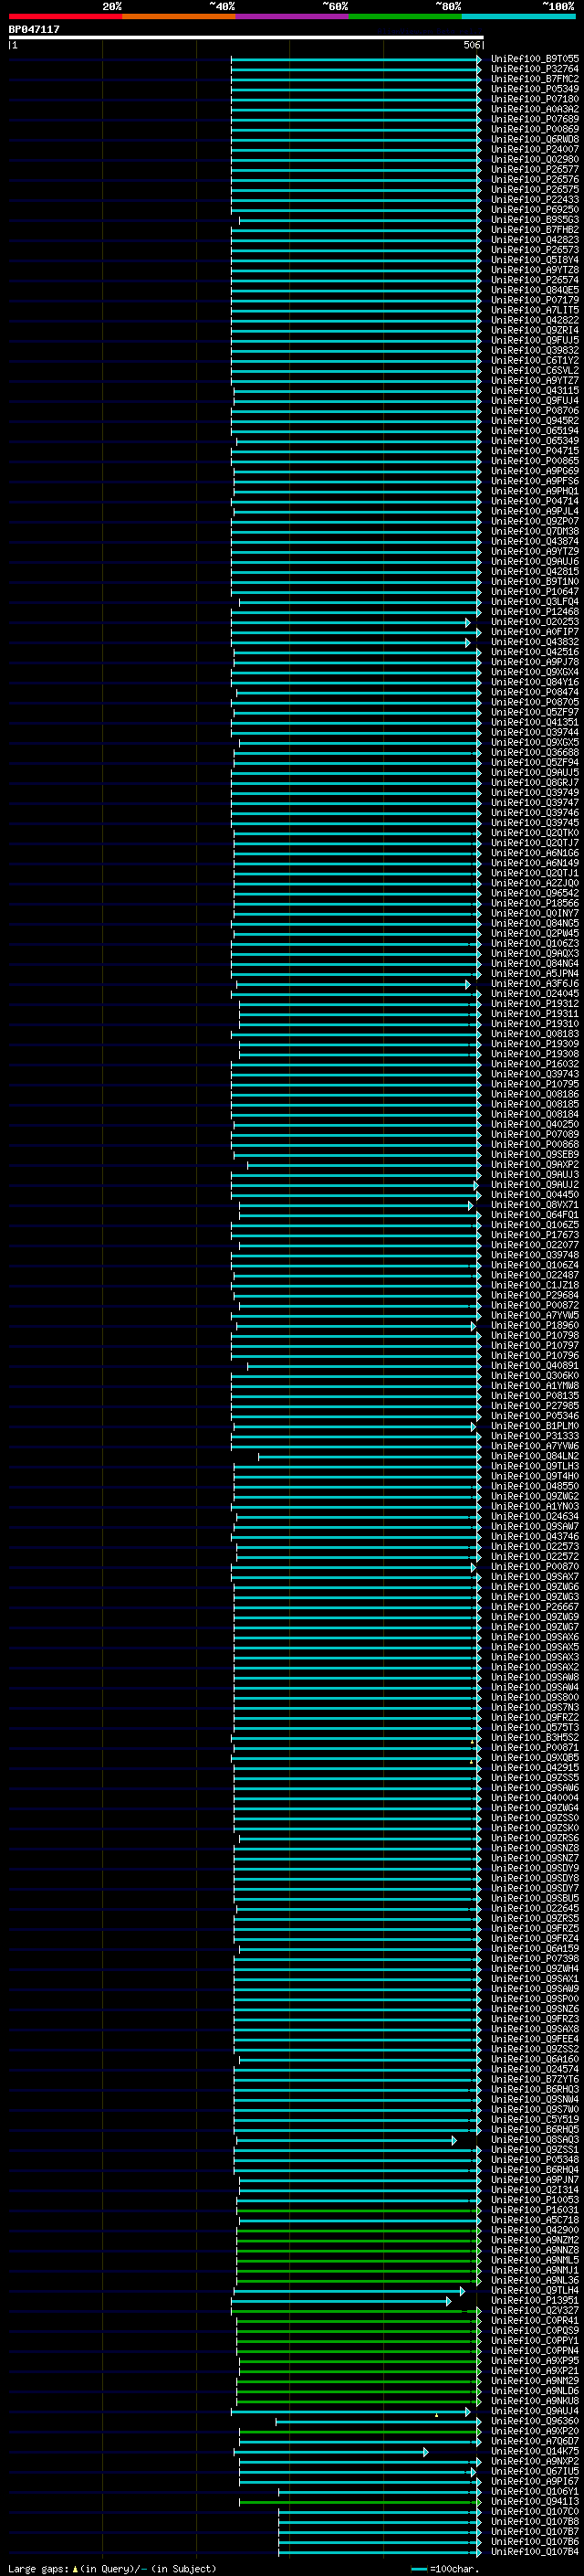Click the cyan segment of identity legend

[519, 16]
